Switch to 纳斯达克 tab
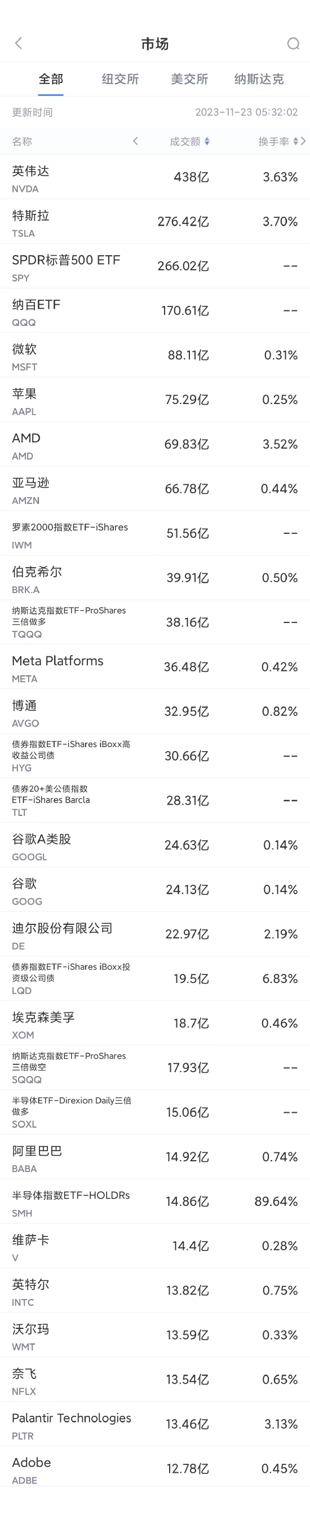Image resolution: width=310 pixels, height=1523 pixels. (x=259, y=78)
